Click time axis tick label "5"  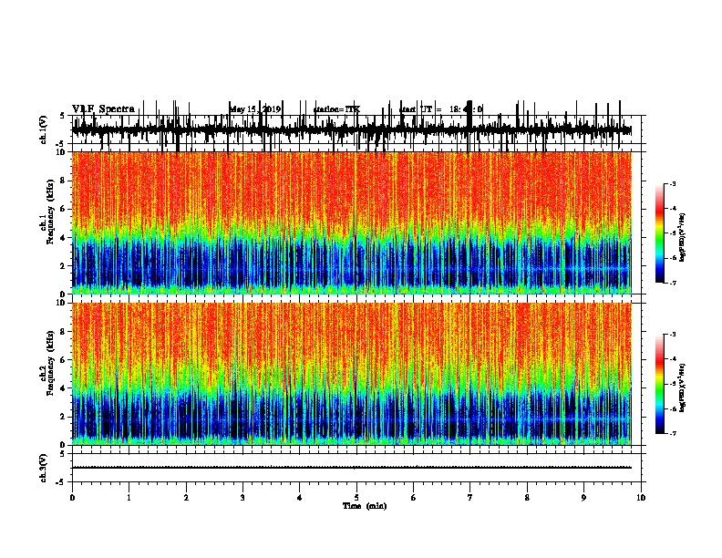pos(356,498)
